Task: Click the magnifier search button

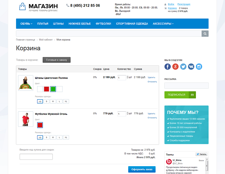Action: pos(205,34)
